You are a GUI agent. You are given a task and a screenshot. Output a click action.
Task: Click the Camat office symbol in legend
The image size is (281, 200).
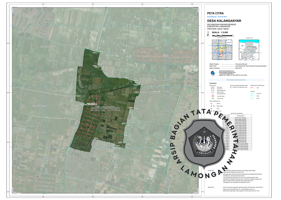[211, 108]
